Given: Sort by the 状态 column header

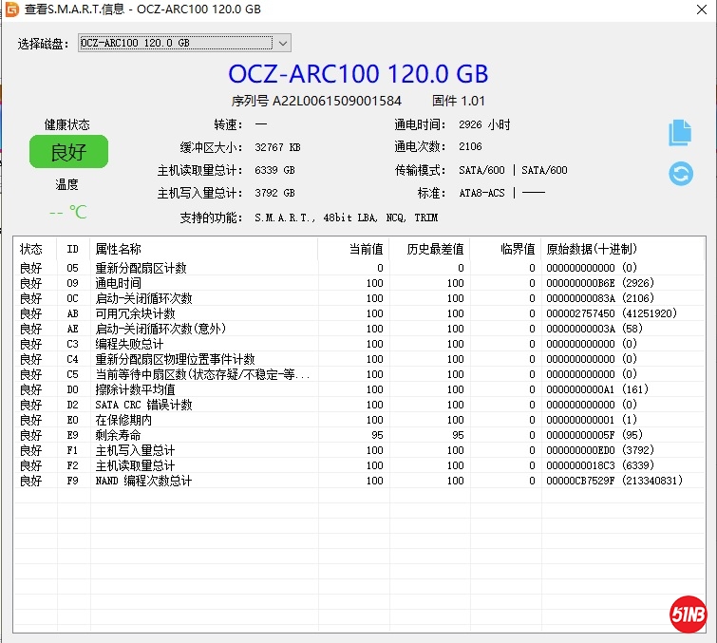Looking at the screenshot, I should coord(31,249).
